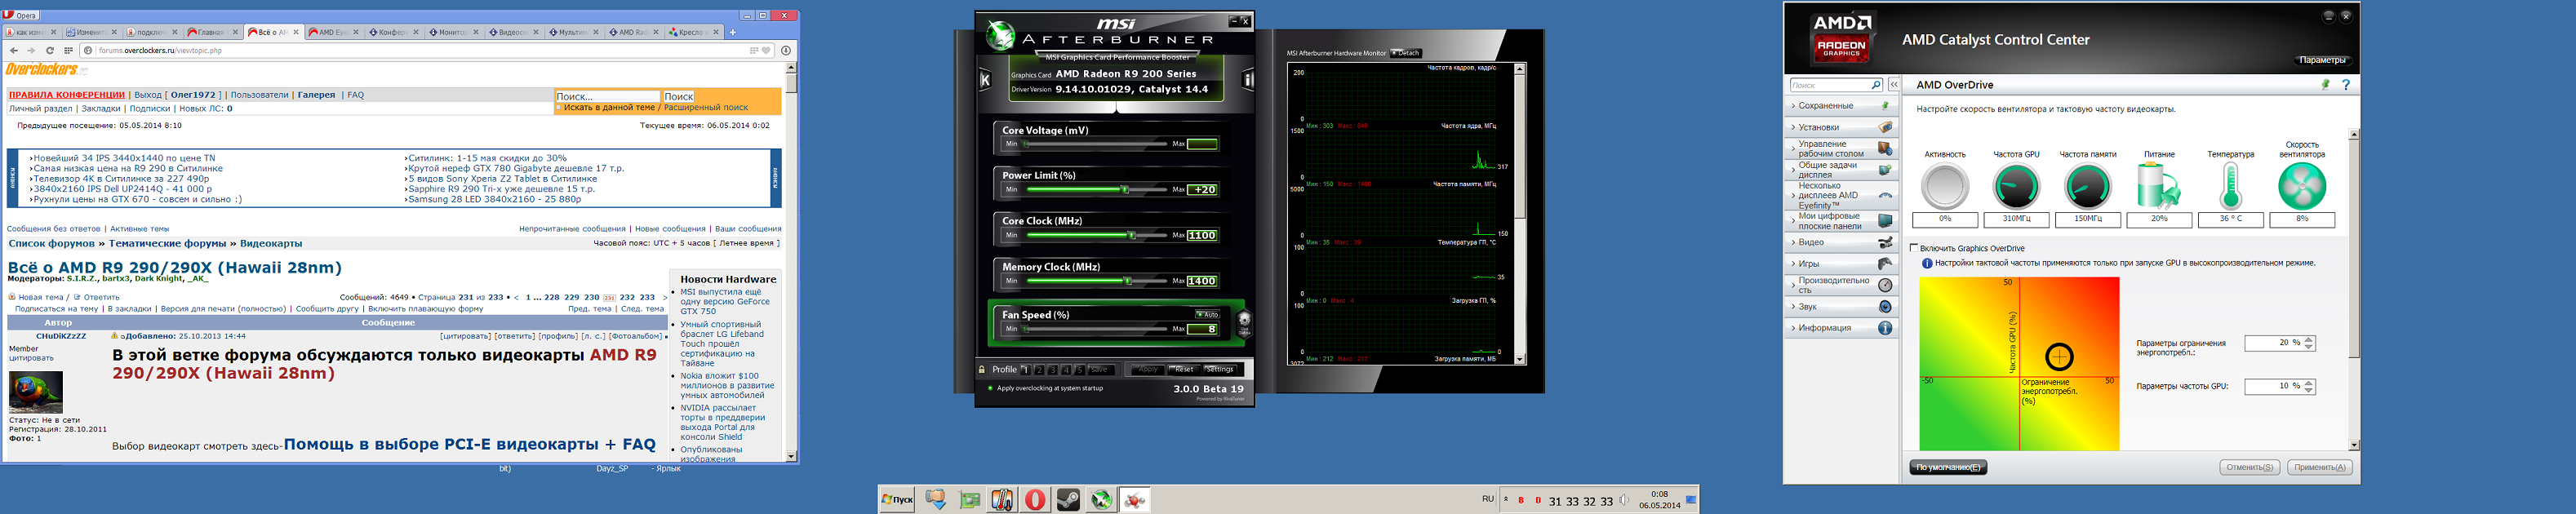Screen dimensions: 2576x514
Task: Click Catalyst help question mark icon
Action: pos(2345,85)
